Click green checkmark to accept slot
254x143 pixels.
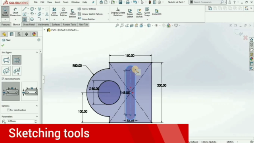point(3,46)
